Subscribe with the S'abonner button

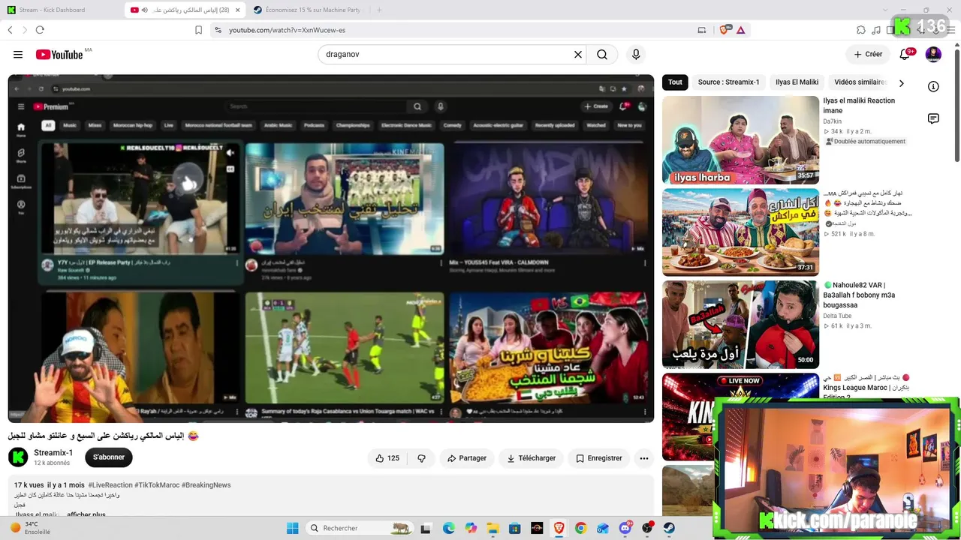[x=109, y=457]
